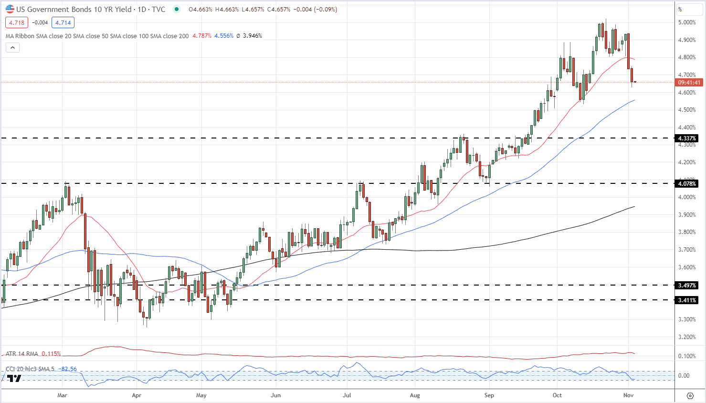Click the 4.078% price line label
Image resolution: width=706 pixels, height=403 pixels.
pyautogui.click(x=687, y=183)
